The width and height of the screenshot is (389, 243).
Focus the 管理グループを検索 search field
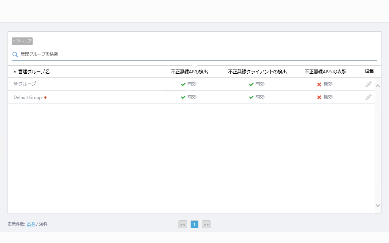point(189,54)
